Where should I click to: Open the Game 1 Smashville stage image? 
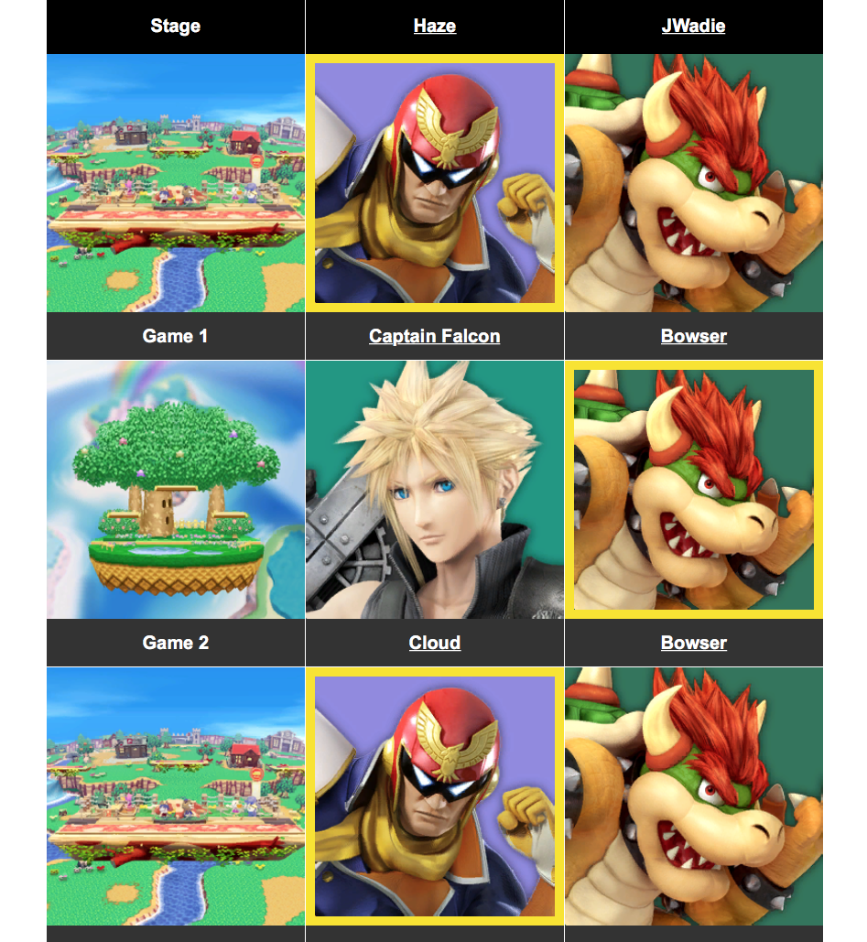(176, 183)
